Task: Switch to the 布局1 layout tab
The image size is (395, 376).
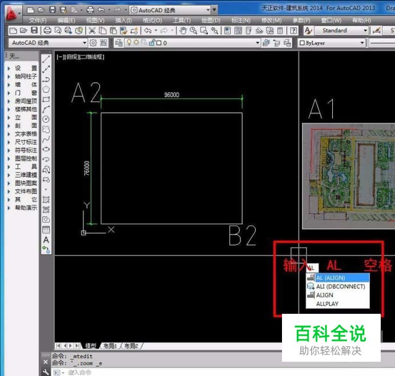Action: 110,346
